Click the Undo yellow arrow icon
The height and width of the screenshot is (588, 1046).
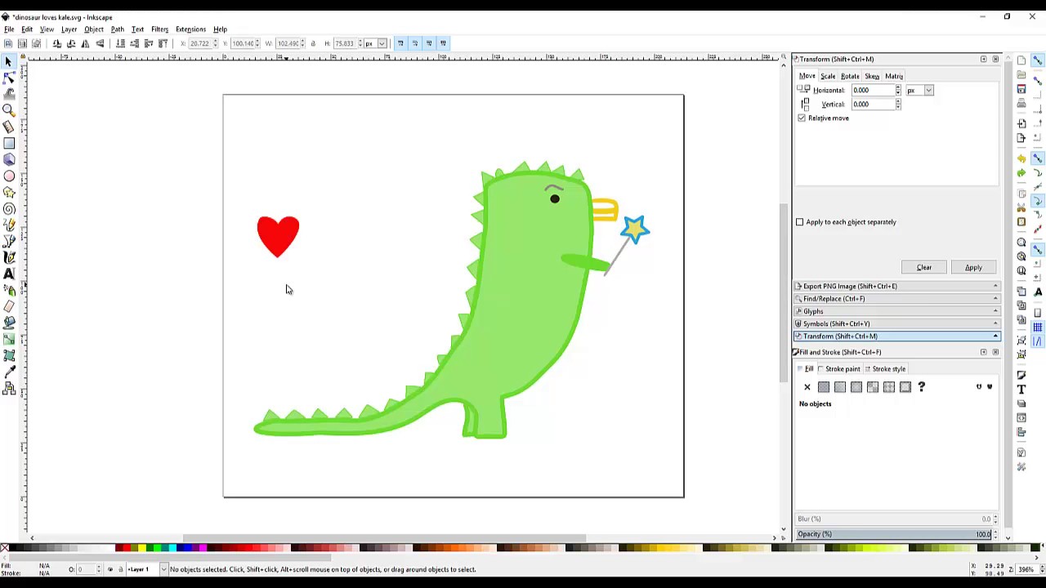point(1021,158)
